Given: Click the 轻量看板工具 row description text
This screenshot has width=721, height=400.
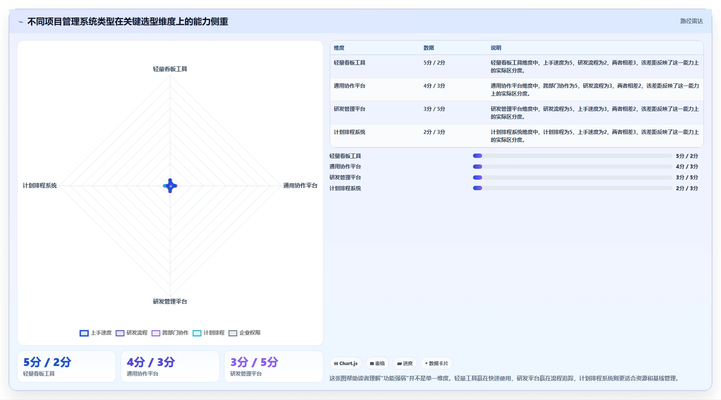Looking at the screenshot, I should pos(594,67).
